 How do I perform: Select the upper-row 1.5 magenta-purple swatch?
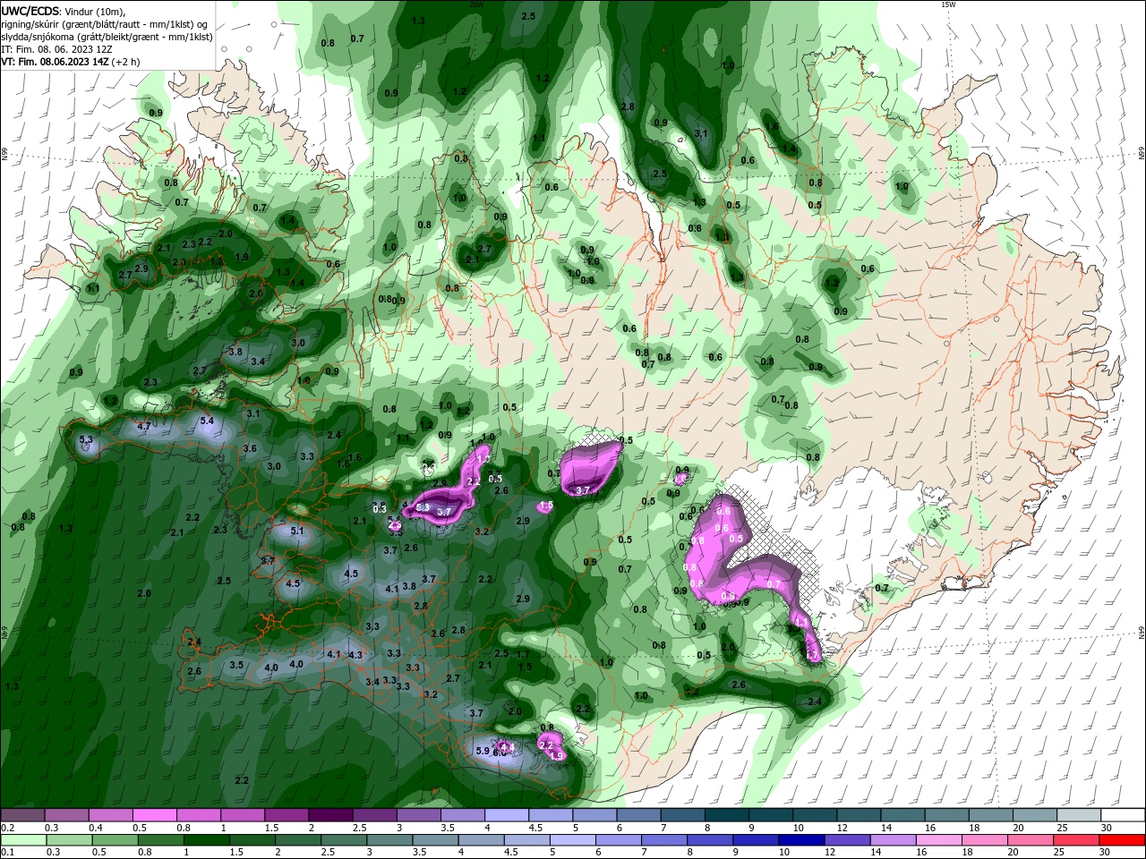(x=286, y=814)
